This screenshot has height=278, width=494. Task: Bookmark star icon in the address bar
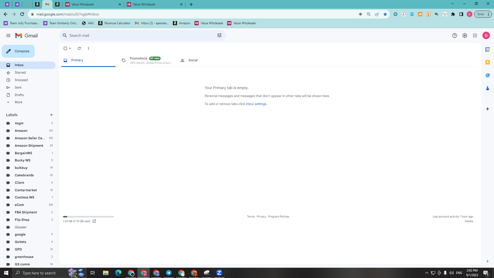pyautogui.click(x=385, y=14)
